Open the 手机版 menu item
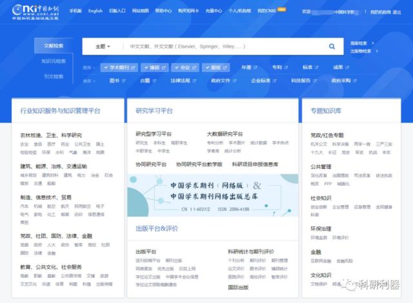This screenshot has width=413, height=303. [x=76, y=11]
